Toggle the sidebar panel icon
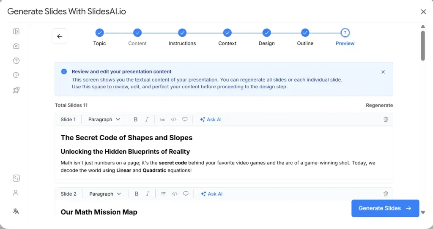This screenshot has width=433, height=229. click(16, 31)
